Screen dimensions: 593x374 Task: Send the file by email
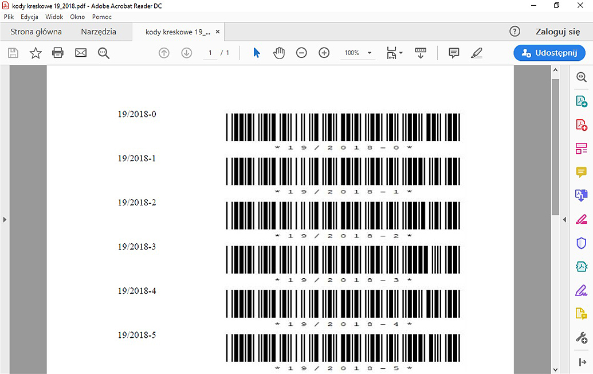coord(81,53)
